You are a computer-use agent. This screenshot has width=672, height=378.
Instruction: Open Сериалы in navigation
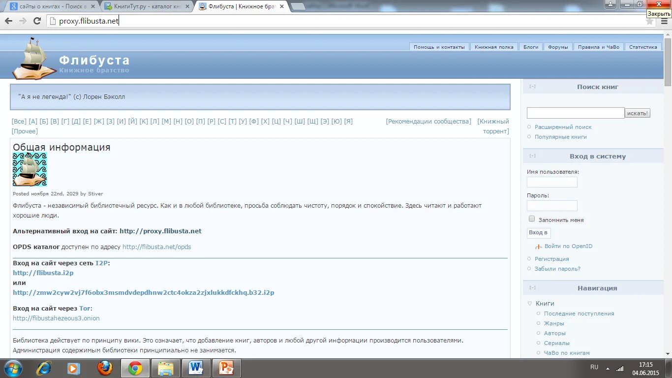click(557, 343)
